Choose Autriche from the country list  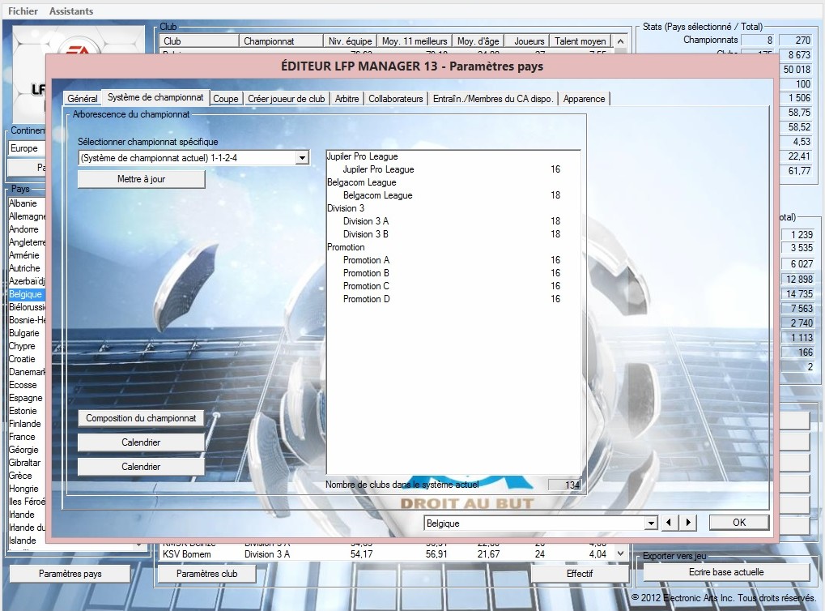[25, 268]
